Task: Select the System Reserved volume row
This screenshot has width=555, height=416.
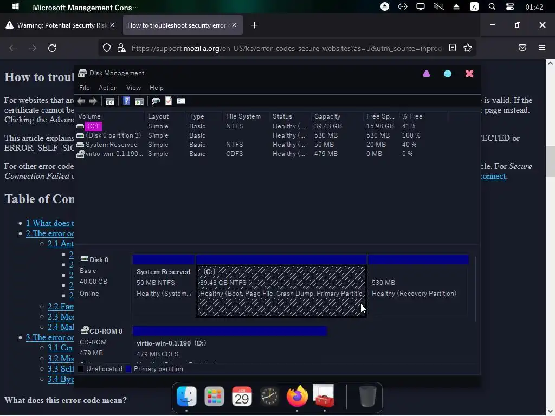Action: pyautogui.click(x=262, y=145)
